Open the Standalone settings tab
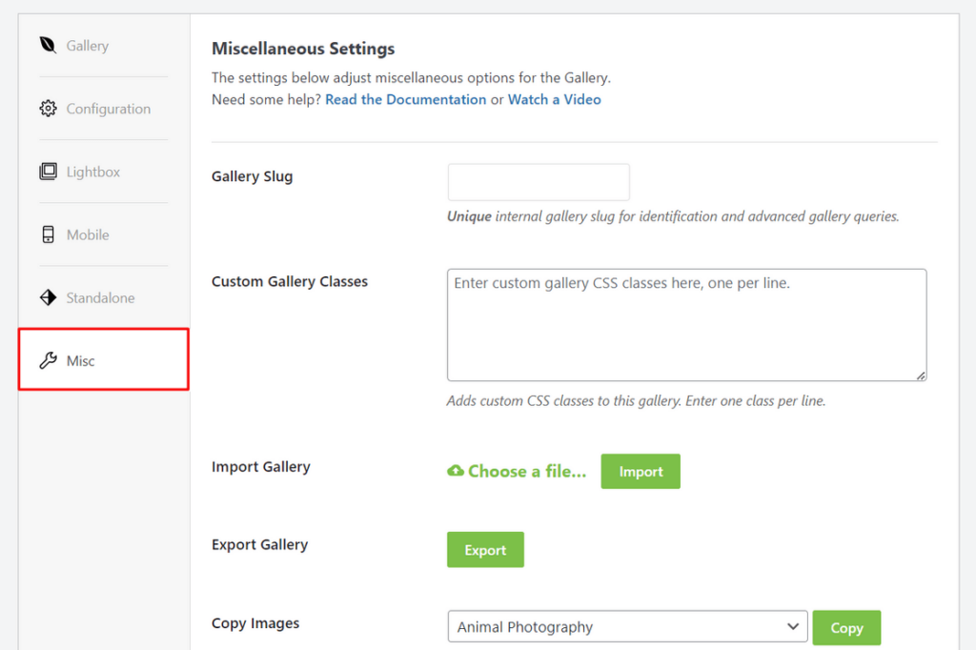976x650 pixels. (x=100, y=297)
